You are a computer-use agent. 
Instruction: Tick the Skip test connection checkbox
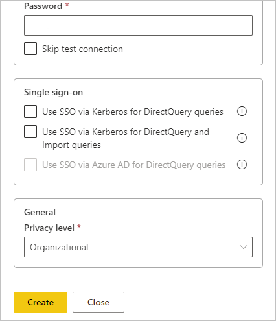coord(30,49)
